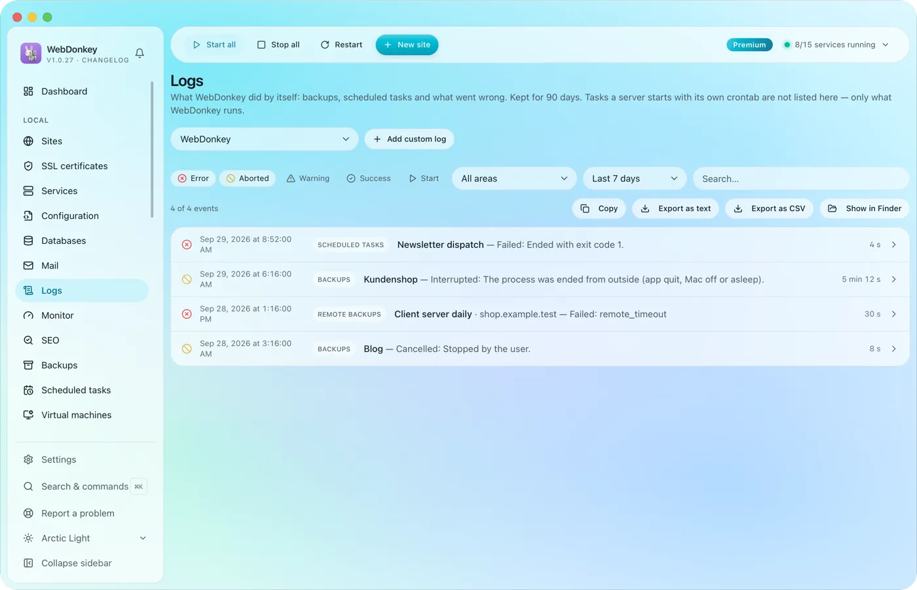Screen dimensions: 917x590
Task: Toggle the Start filter chip
Action: click(x=424, y=178)
